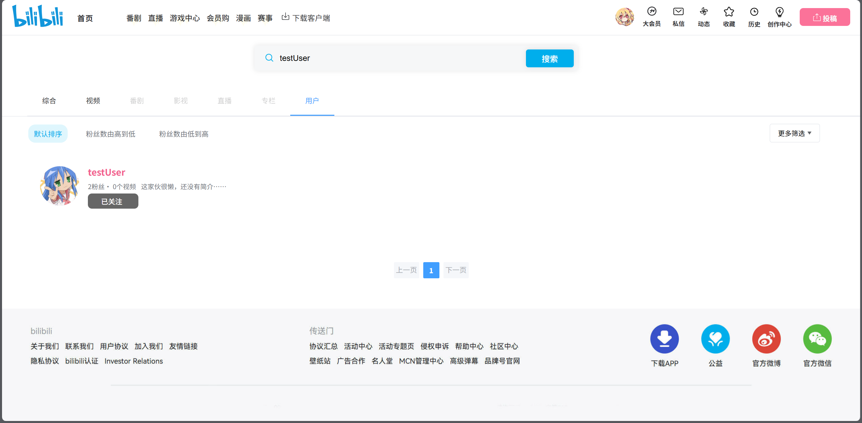Click the 官方微博 Weibo icon
This screenshot has height=423, width=862.
point(766,339)
